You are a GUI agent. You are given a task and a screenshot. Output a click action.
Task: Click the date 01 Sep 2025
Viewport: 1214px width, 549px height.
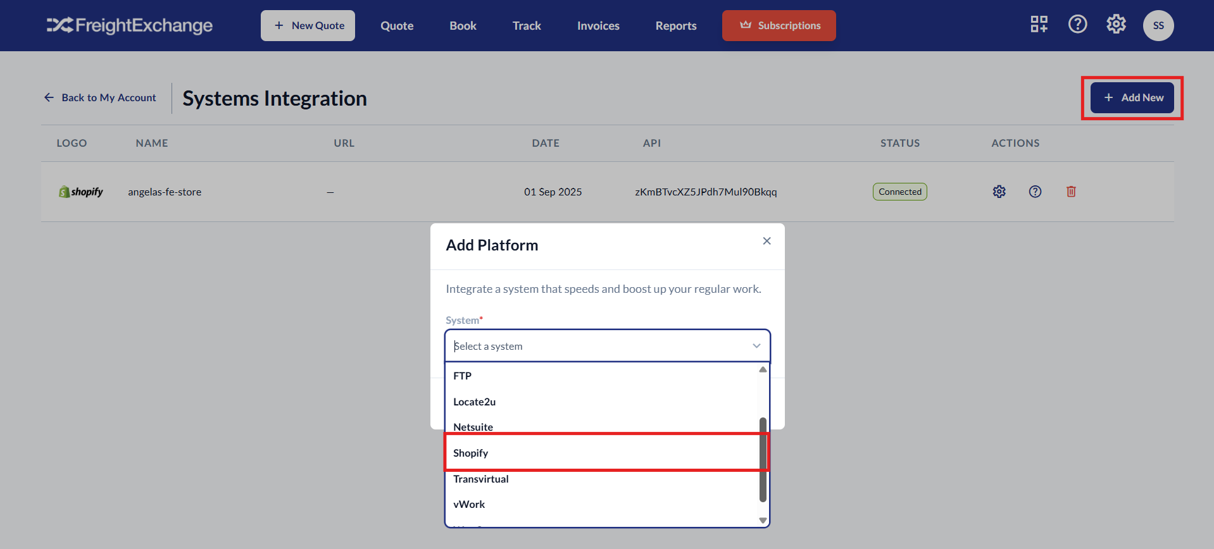[553, 192]
